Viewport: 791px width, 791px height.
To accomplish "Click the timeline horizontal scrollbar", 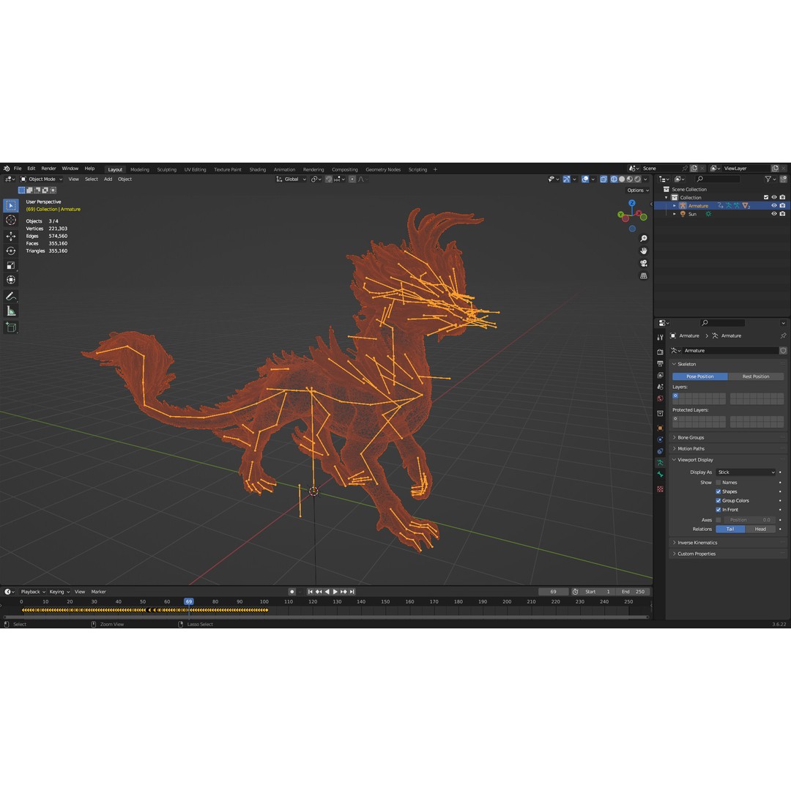I will tap(325, 617).
